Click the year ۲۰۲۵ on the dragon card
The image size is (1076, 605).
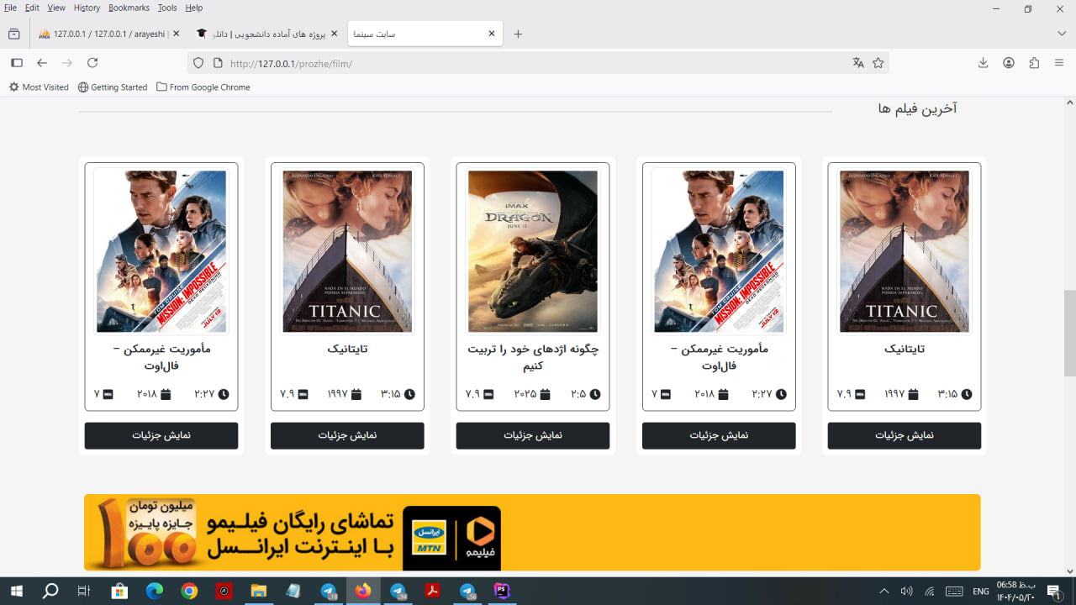pyautogui.click(x=525, y=394)
